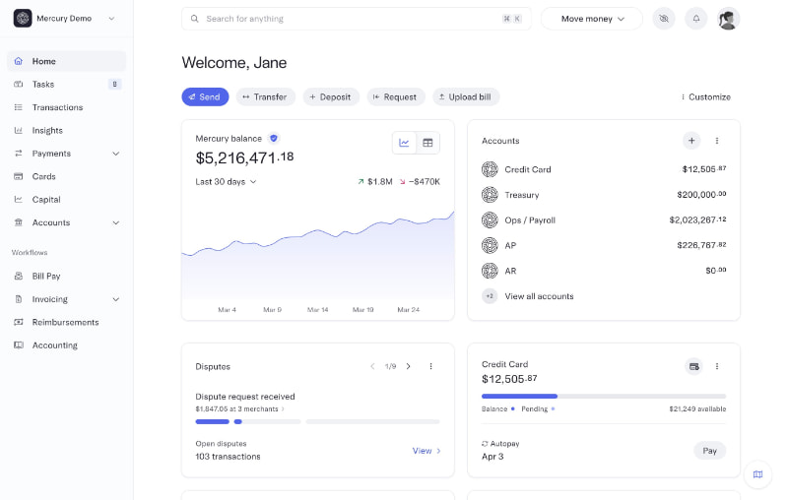The width and height of the screenshot is (788, 500).
Task: Click the Upload bill button
Action: point(466,96)
